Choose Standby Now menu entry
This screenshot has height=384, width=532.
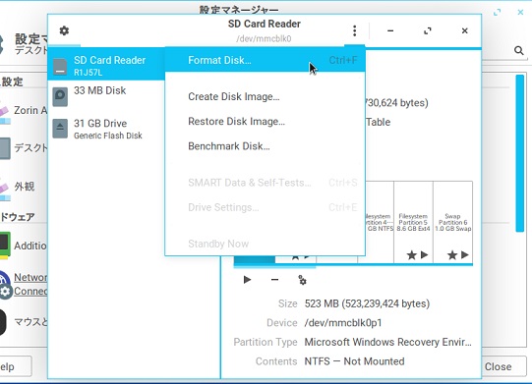pos(265,244)
